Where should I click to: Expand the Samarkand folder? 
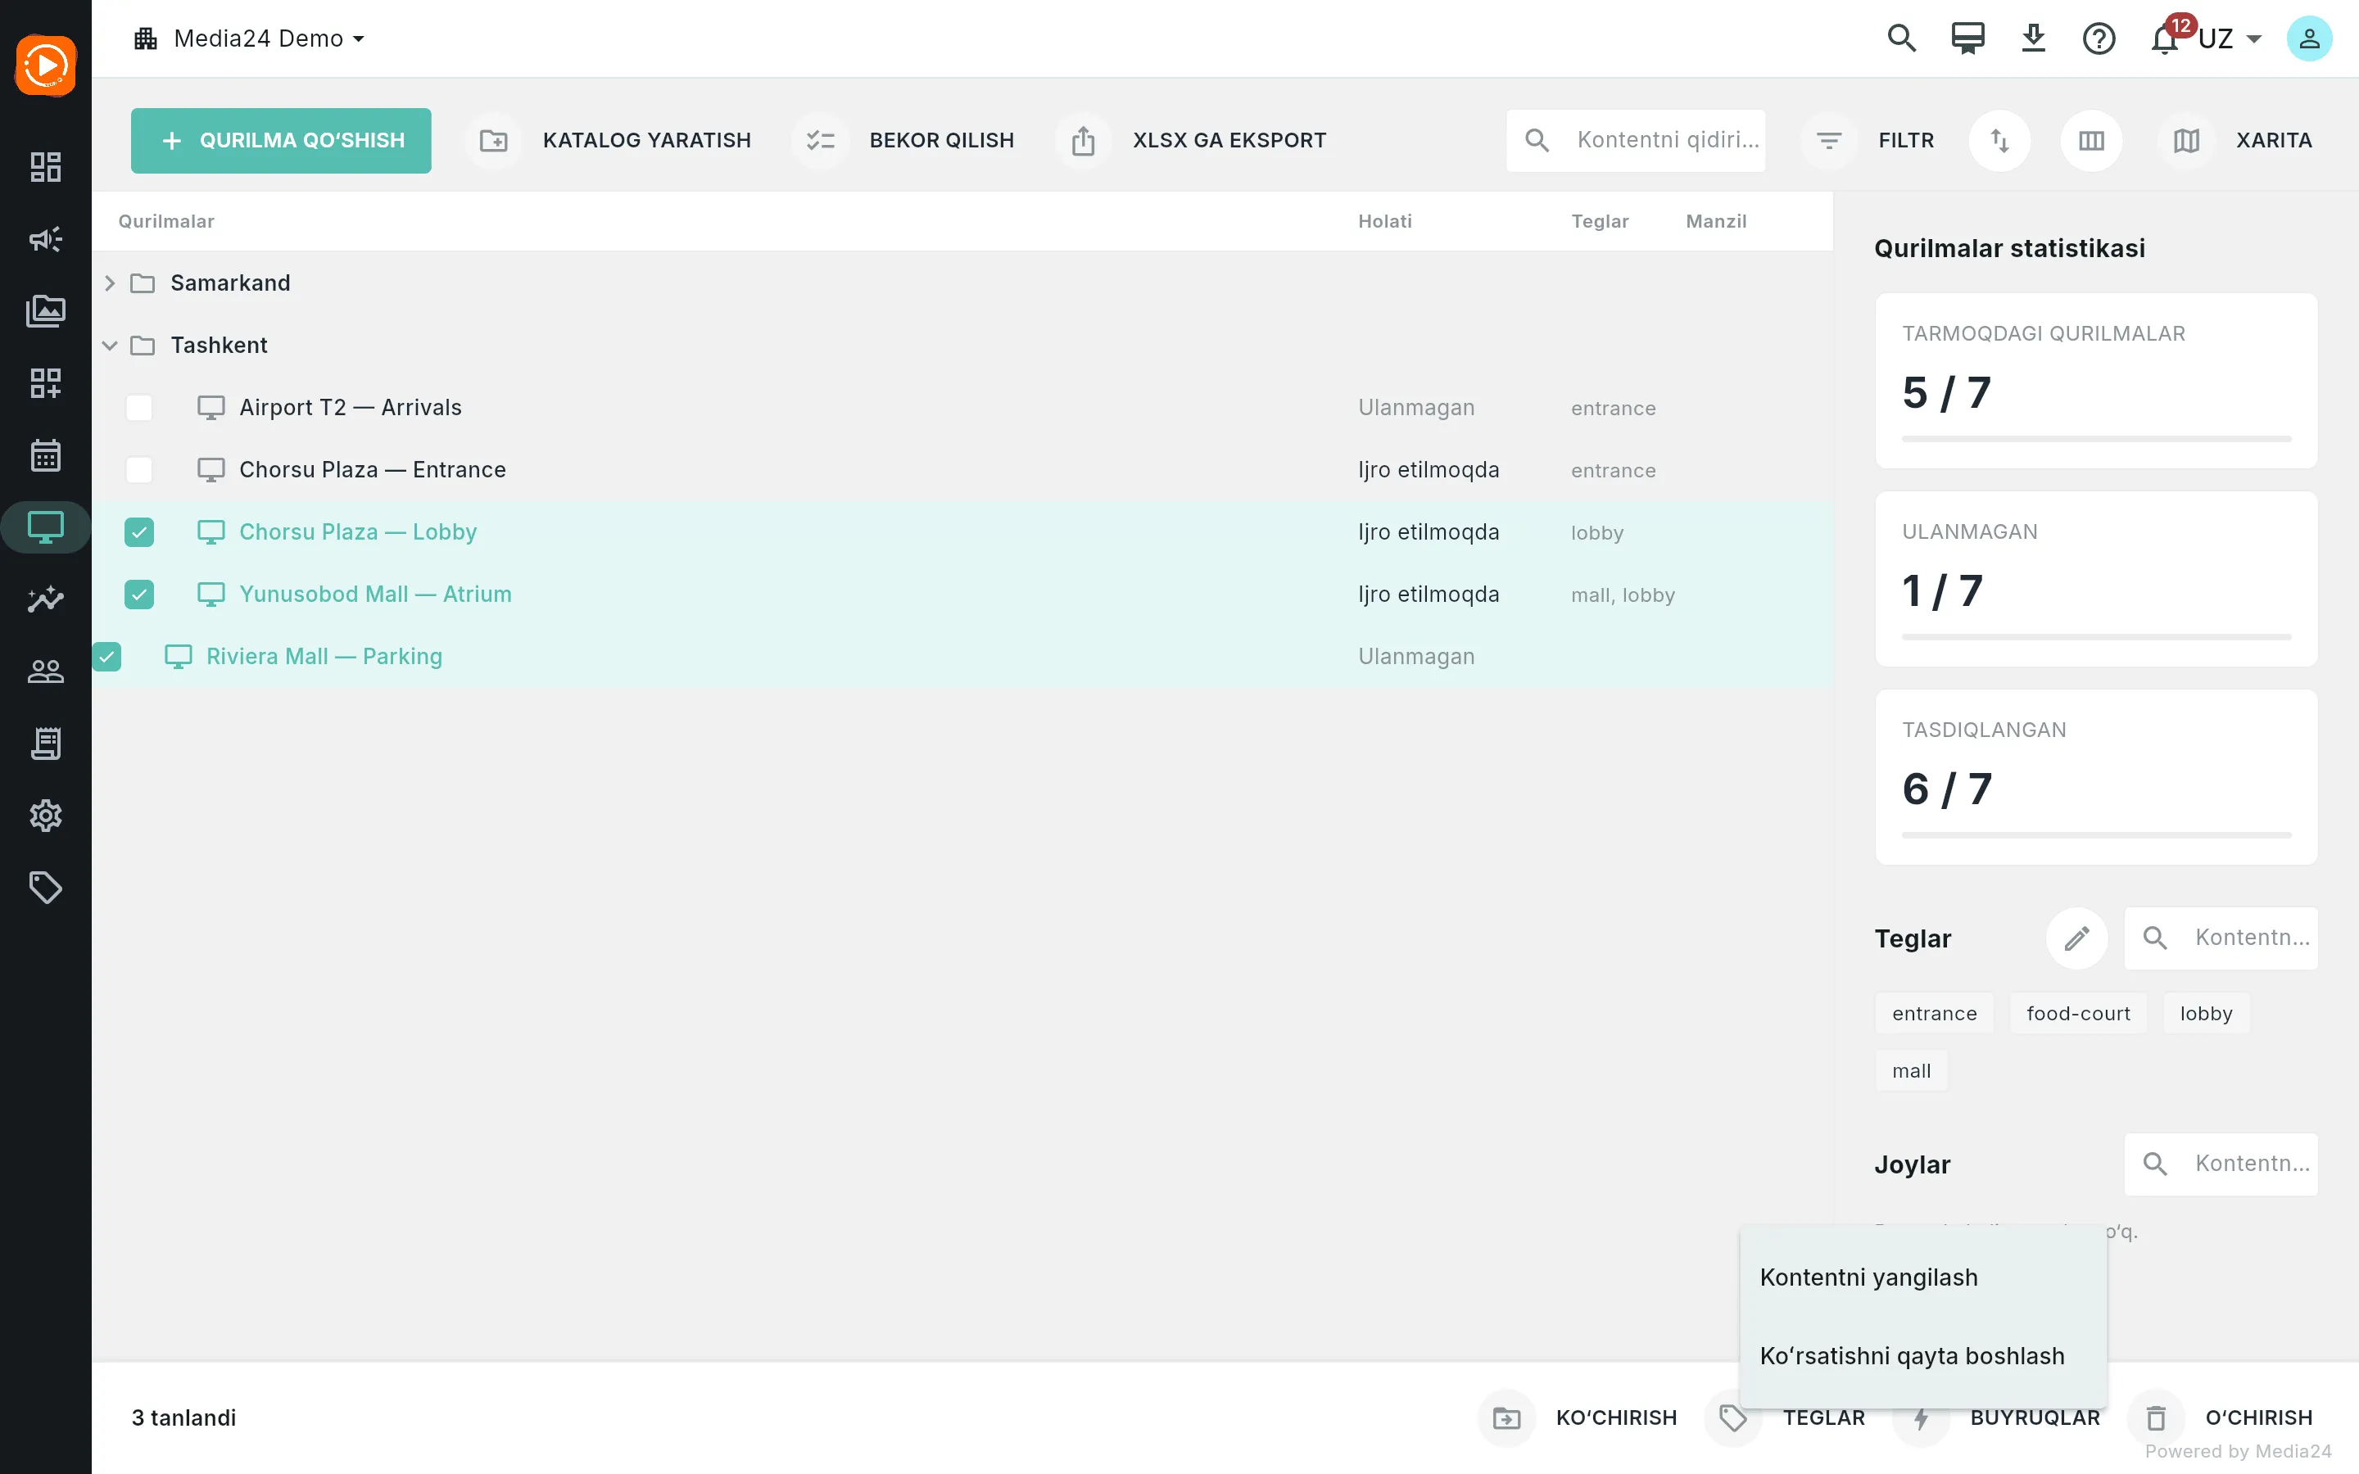tap(110, 283)
